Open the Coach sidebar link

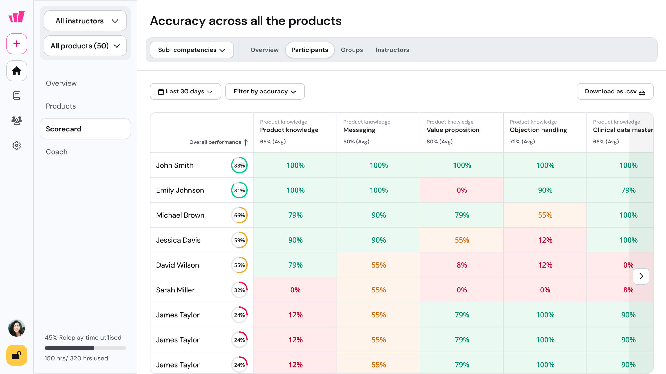pyautogui.click(x=57, y=152)
